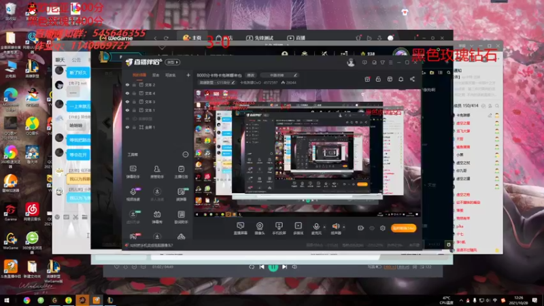Click the orange stop streaming button
Screen dimensions: 544x306
tap(403, 228)
